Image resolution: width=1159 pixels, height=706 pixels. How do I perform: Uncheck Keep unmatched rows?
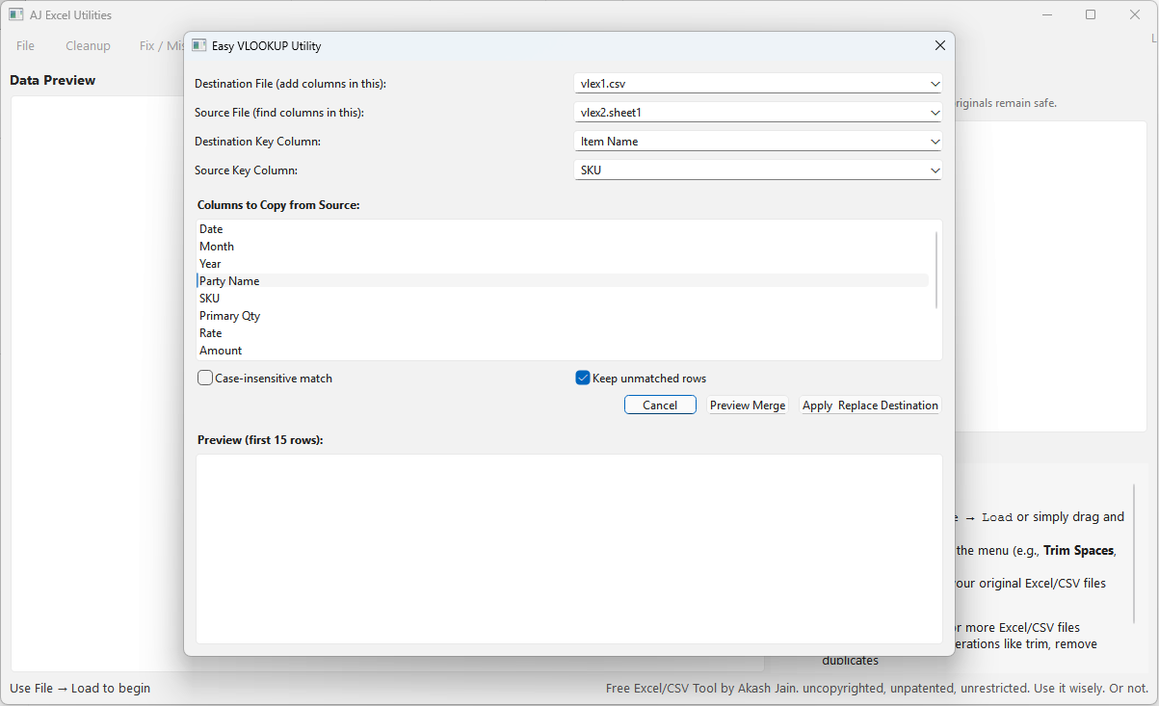583,379
